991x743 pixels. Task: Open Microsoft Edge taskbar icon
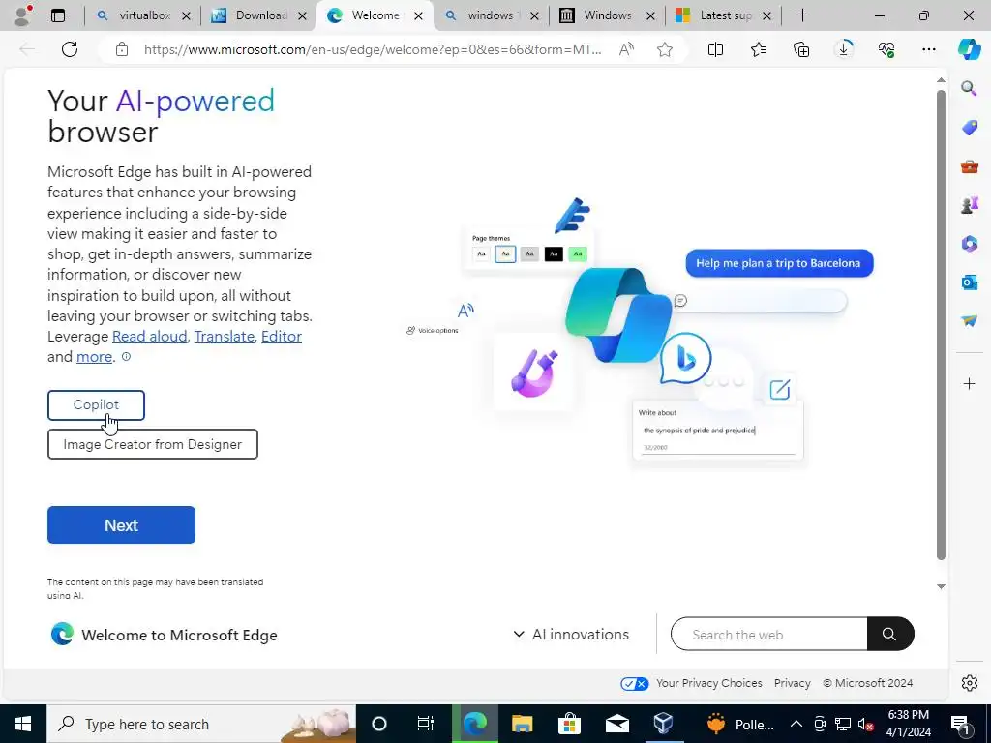tap(475, 724)
